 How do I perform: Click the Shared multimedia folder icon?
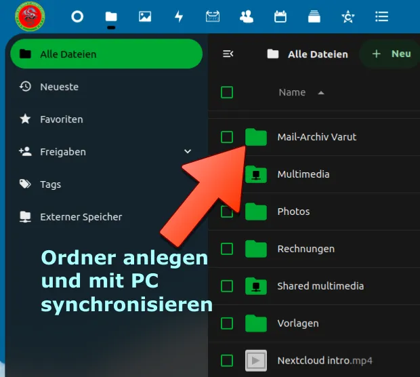256,286
